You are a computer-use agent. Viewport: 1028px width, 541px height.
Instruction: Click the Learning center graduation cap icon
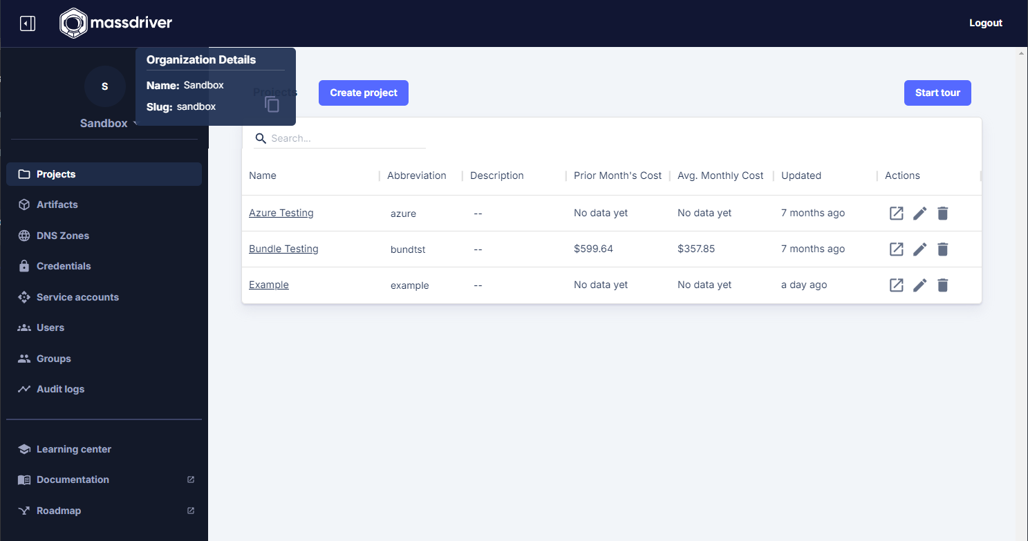click(x=24, y=448)
